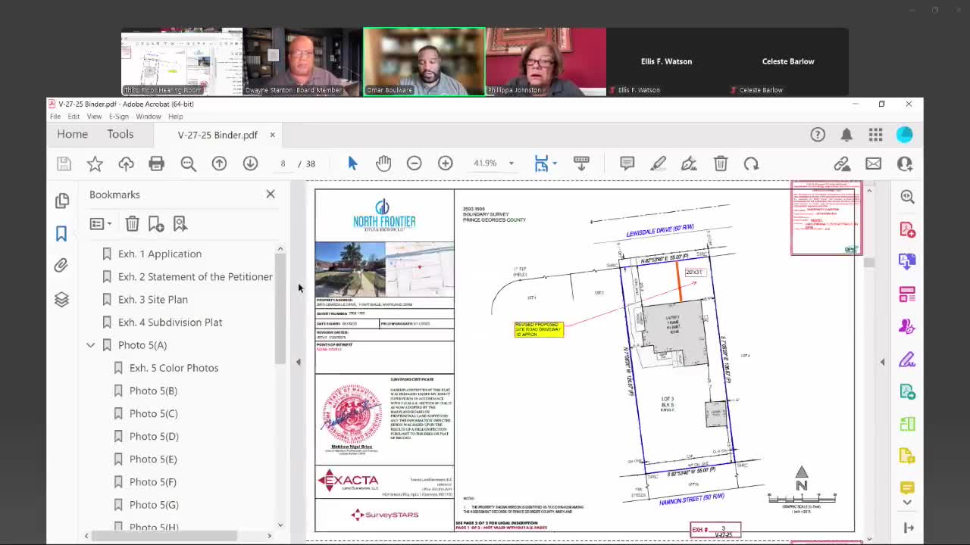Toggle the Page Thumbnails panel button
Image resolution: width=970 pixels, height=545 pixels.
[61, 200]
